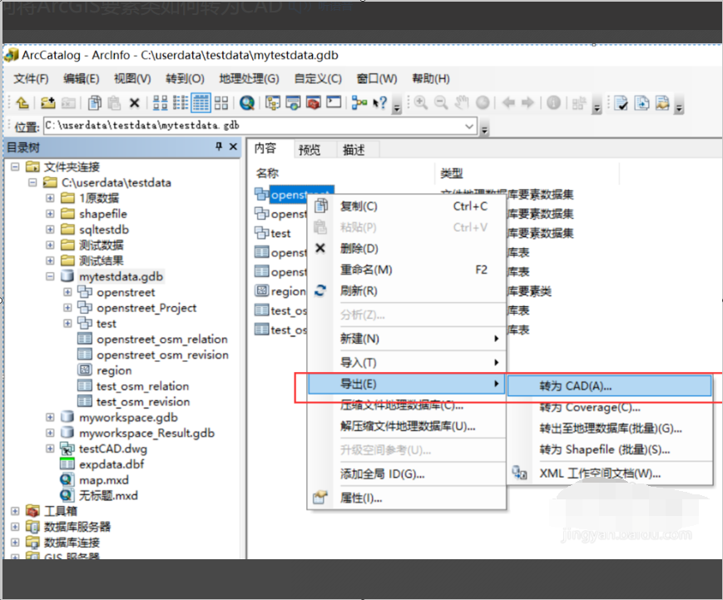This screenshot has height=600, width=723.
Task: Open the Python window icon
Action: click(334, 102)
